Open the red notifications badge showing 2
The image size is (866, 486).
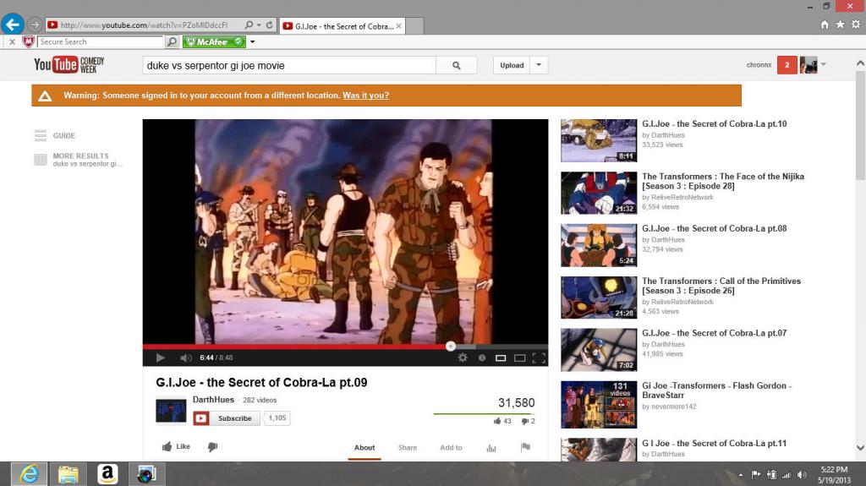tap(787, 64)
